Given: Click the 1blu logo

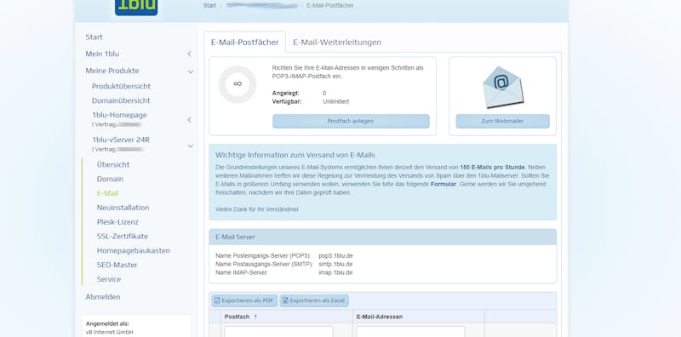Looking at the screenshot, I should point(136,7).
